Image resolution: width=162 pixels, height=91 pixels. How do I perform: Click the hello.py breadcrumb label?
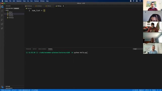[29, 8]
